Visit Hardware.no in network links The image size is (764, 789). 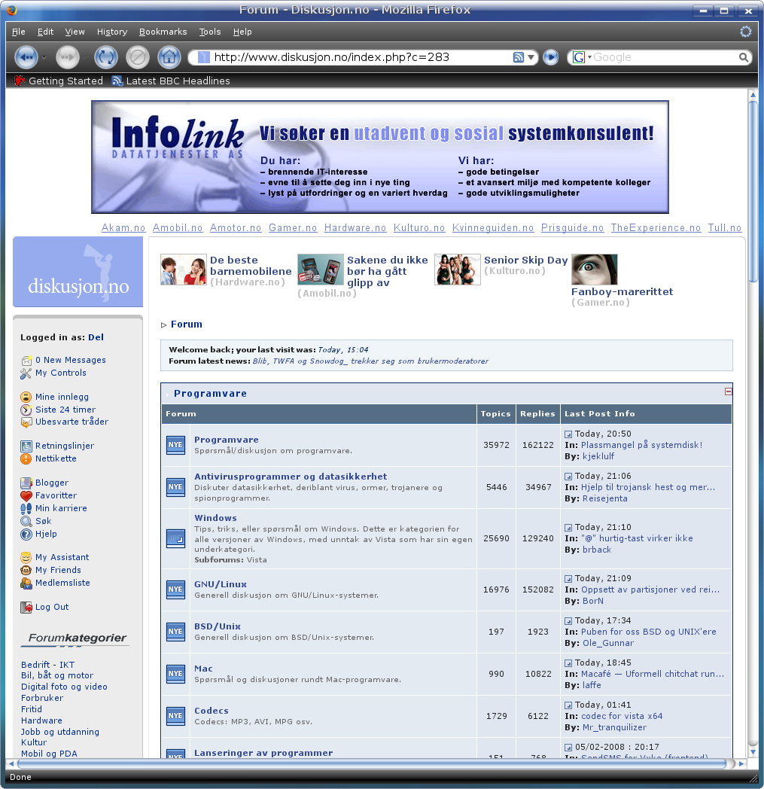pyautogui.click(x=355, y=228)
